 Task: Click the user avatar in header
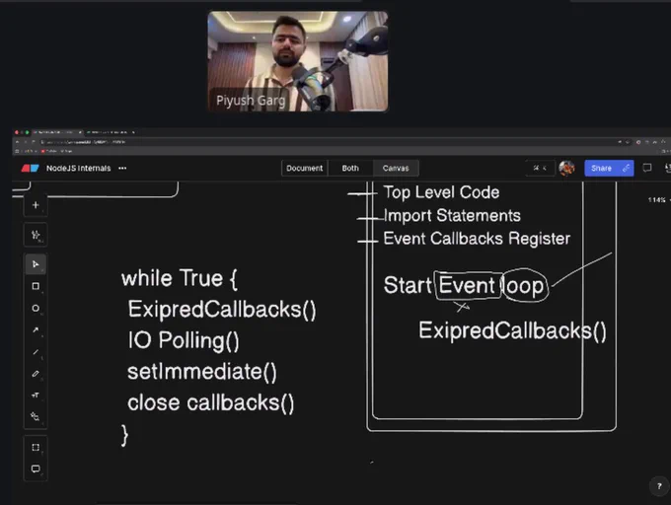[566, 168]
